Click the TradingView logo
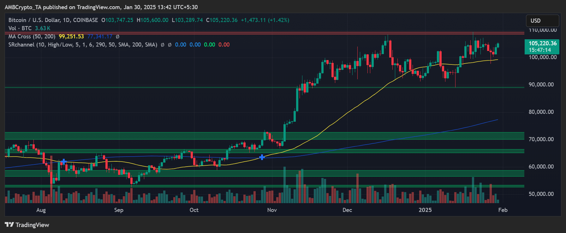The height and width of the screenshot is (233, 566). pos(27,225)
